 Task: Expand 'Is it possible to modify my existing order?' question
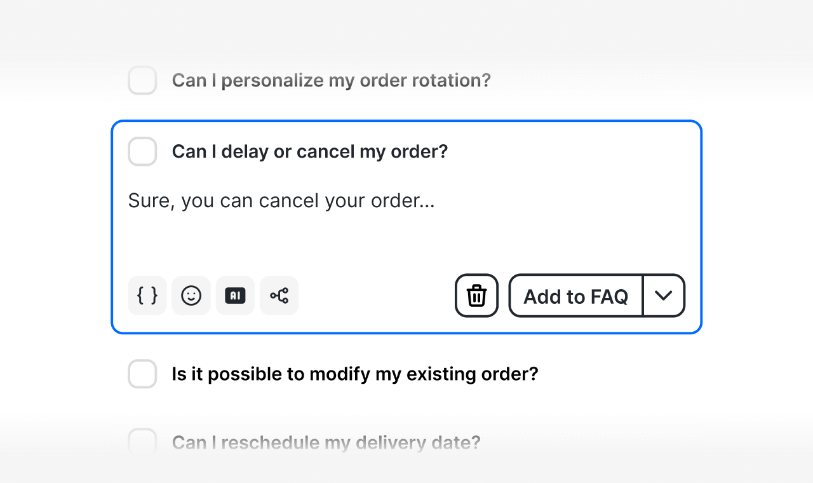click(x=354, y=374)
